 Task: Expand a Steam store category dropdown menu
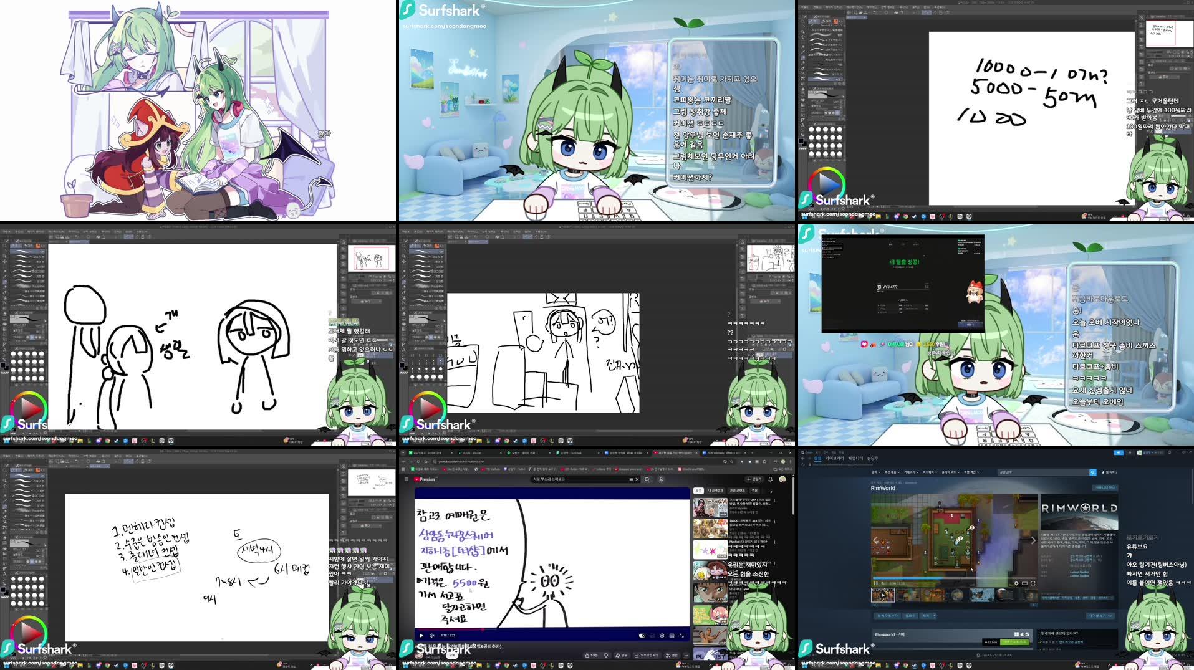tap(911, 472)
